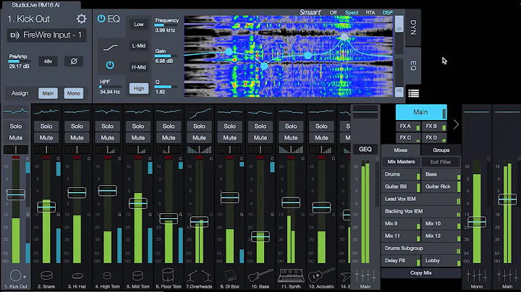Select the Lead Vox IEM mix

(x=421, y=199)
